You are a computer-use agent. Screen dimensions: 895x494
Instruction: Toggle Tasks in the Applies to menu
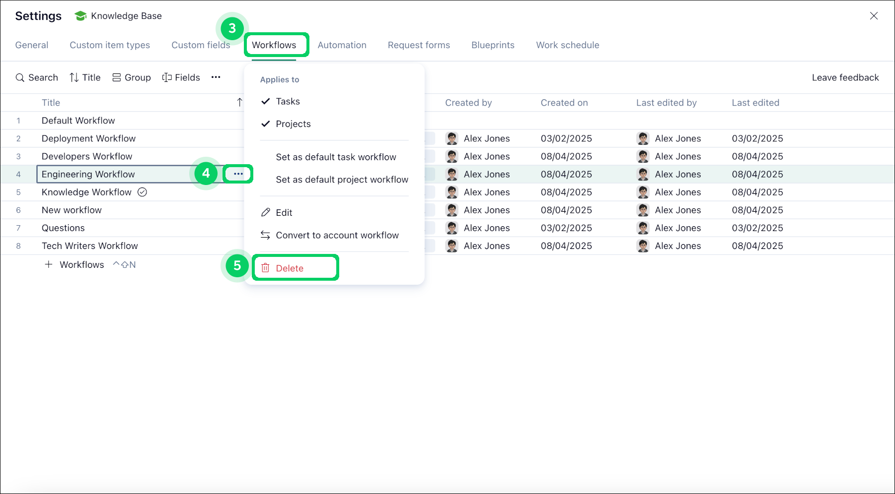(x=287, y=101)
